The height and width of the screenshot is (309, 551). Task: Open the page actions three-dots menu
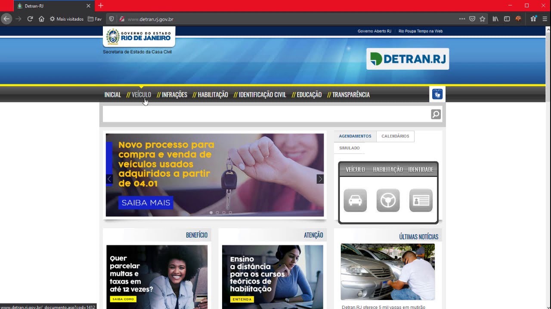462,19
